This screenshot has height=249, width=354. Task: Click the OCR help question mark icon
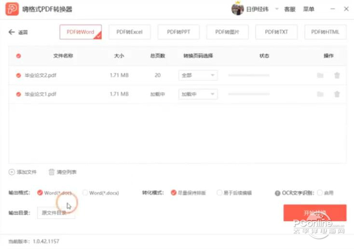pos(278,193)
